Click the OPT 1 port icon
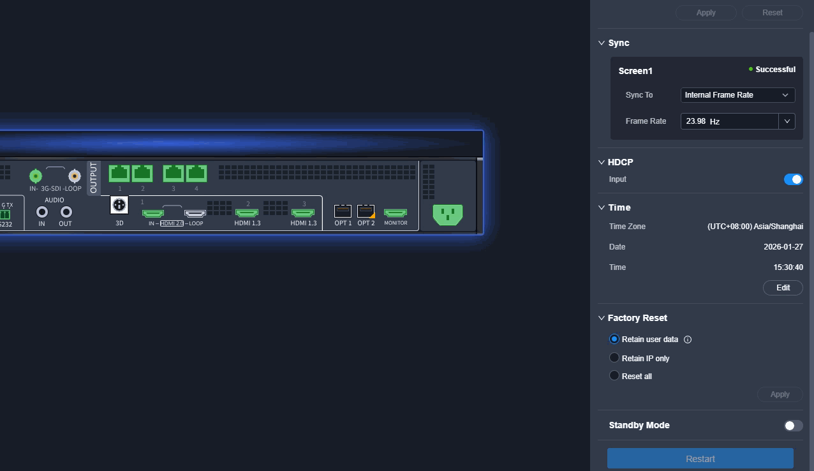The width and height of the screenshot is (814, 471). click(343, 211)
